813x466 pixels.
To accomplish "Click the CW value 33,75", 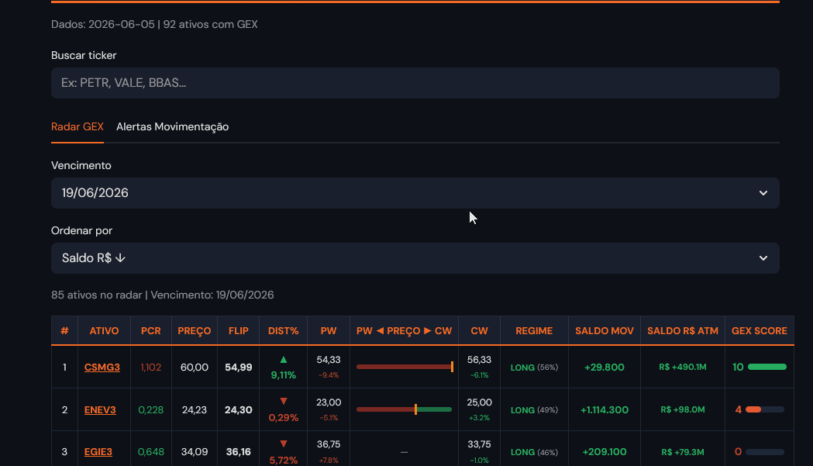I will 479,444.
